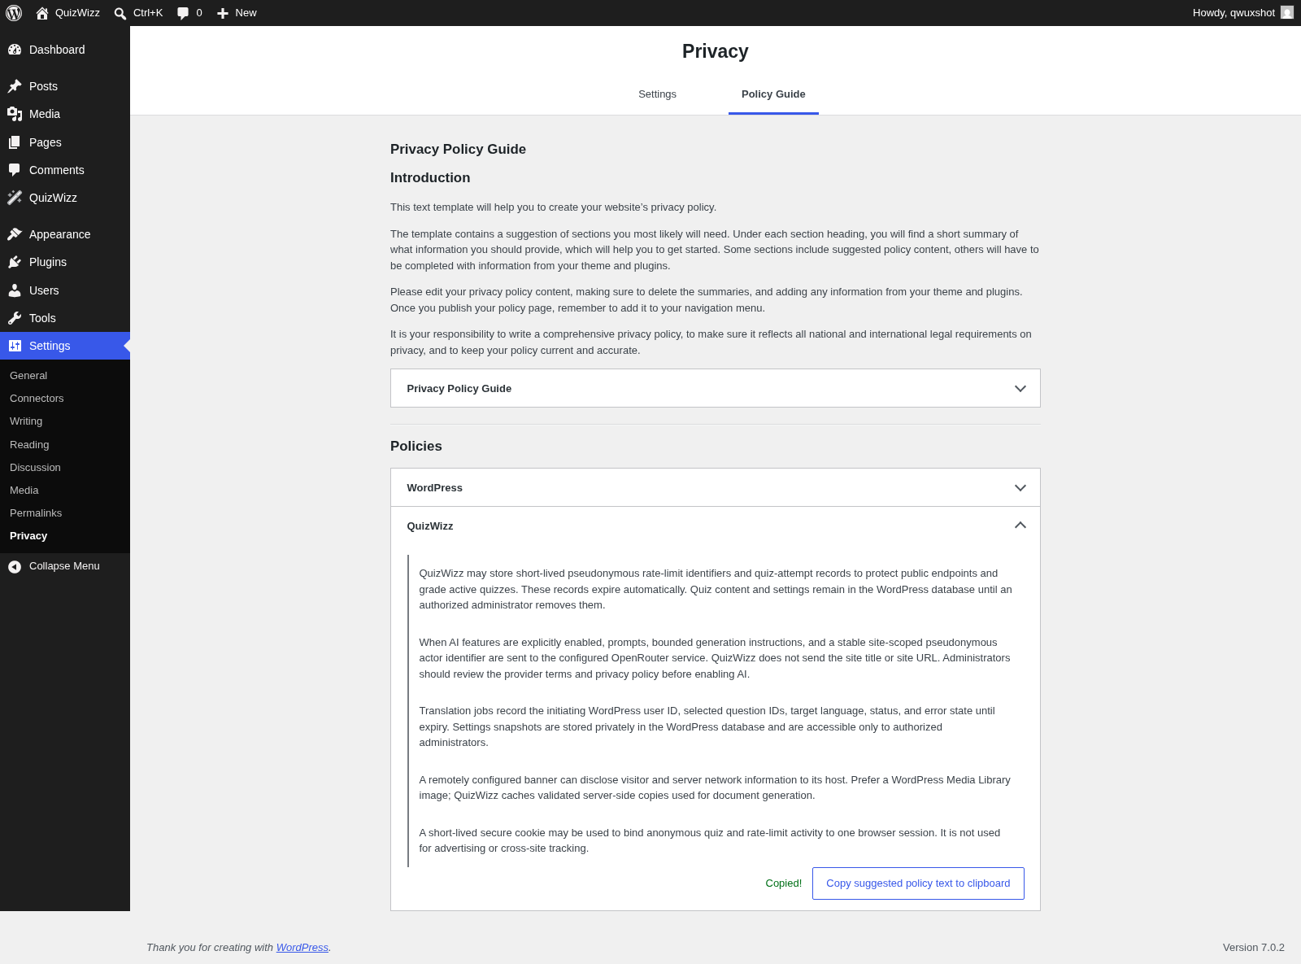Open the Appearance menu
The image size is (1301, 964).
point(65,234)
